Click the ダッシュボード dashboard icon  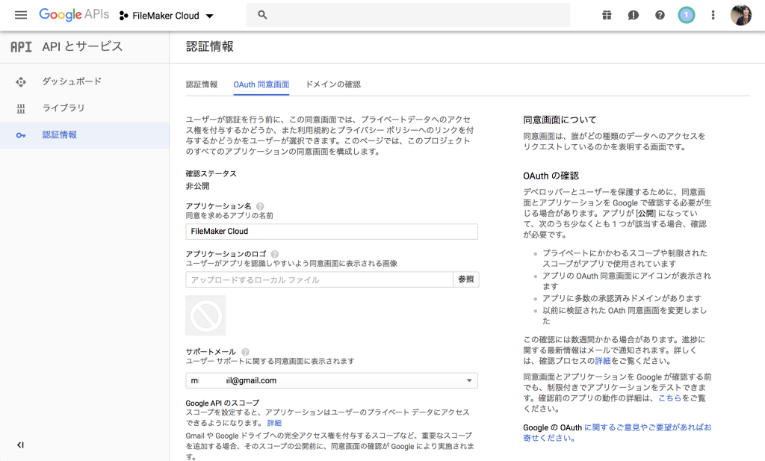[x=21, y=81]
